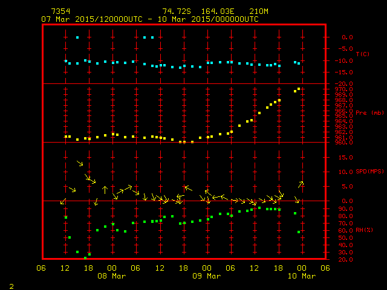Click the "-5.0" temperature axis value
This screenshot has height=290, width=387.
click(345, 48)
